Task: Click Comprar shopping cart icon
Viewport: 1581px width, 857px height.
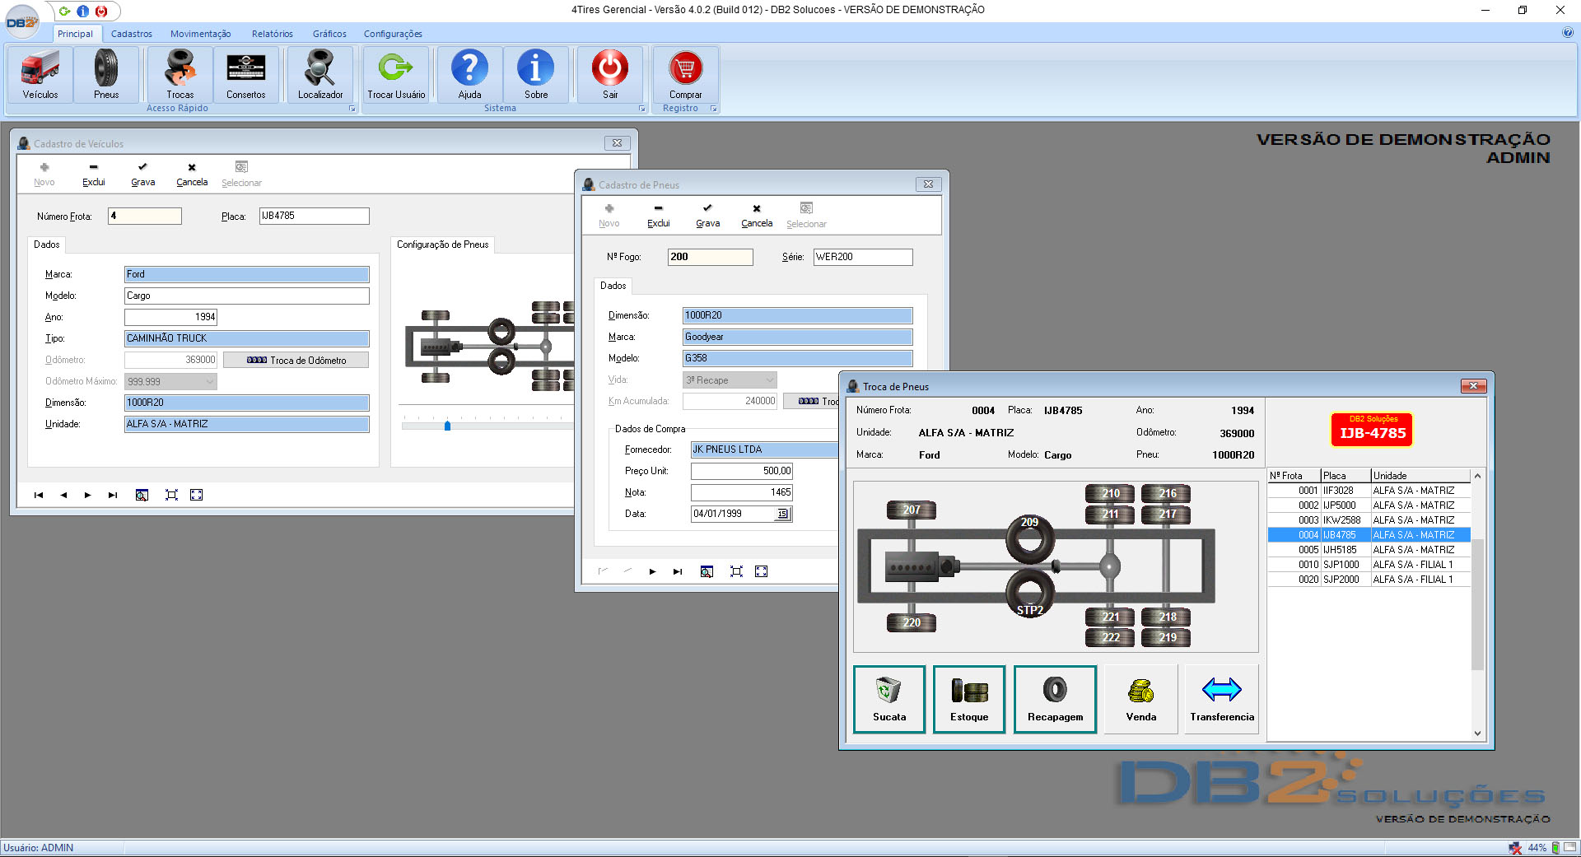Action: coord(686,74)
